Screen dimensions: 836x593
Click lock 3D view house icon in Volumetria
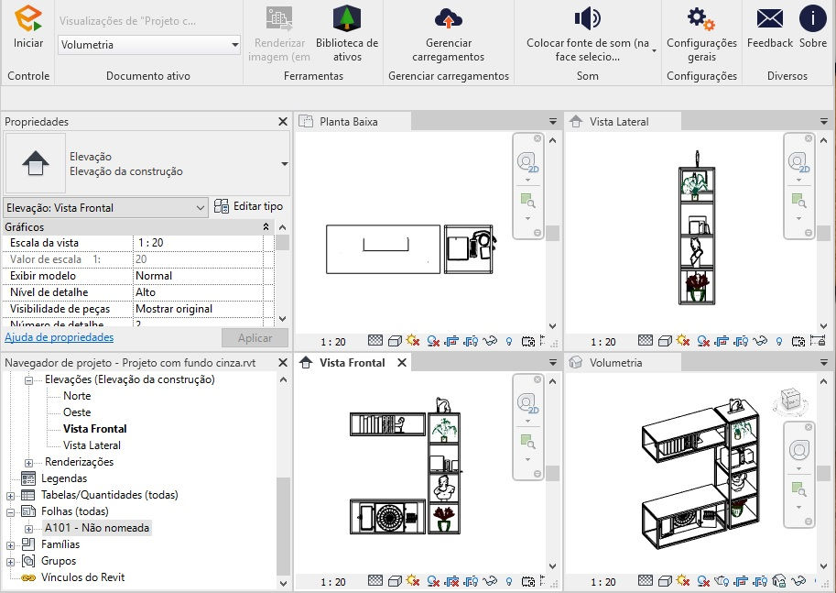(779, 581)
